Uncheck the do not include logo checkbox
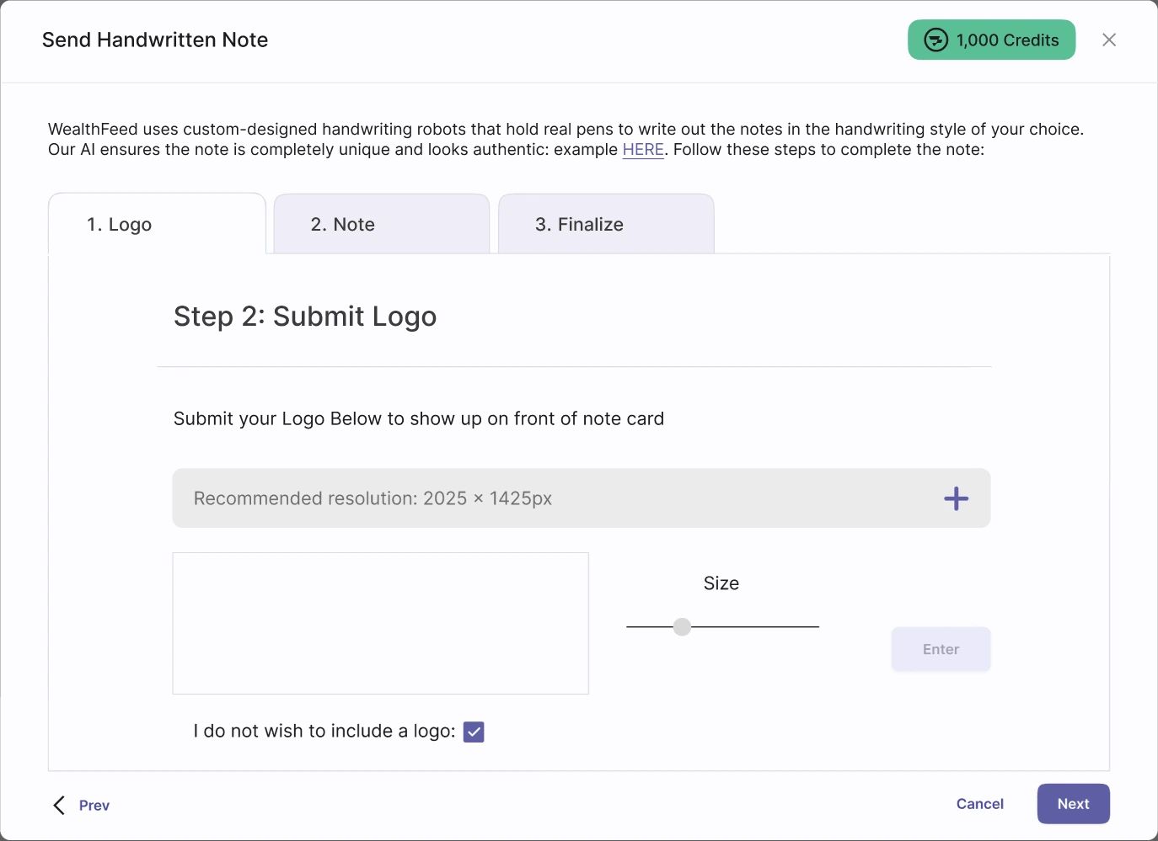 [x=474, y=732]
